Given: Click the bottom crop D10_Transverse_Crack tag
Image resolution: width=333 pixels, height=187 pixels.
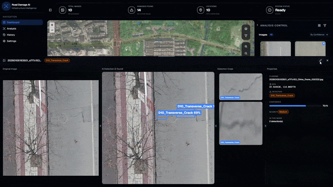Looking at the screenshot, I should [x=230, y=143].
